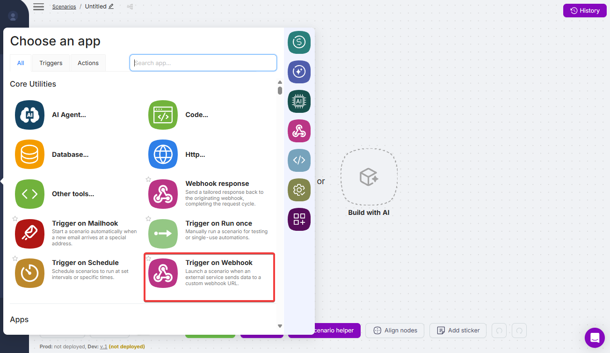The image size is (610, 353).
Task: Go to the Scenarios breadcrumb link
Action: pos(64,7)
